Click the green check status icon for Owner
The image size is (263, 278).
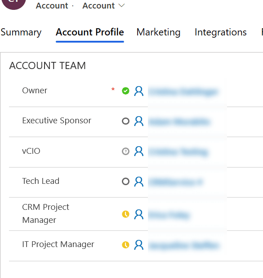(125, 91)
